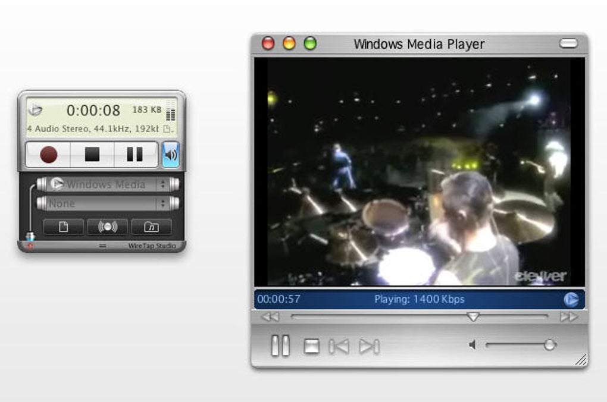Open the Windows Media source dropdown

pyautogui.click(x=108, y=184)
